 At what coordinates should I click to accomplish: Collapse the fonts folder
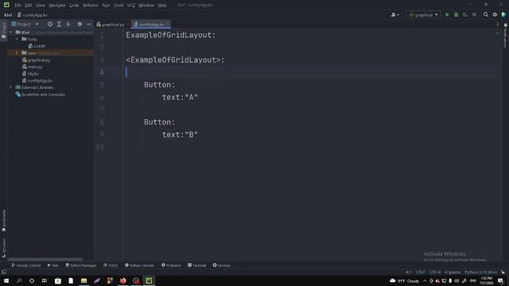pyautogui.click(x=17, y=39)
